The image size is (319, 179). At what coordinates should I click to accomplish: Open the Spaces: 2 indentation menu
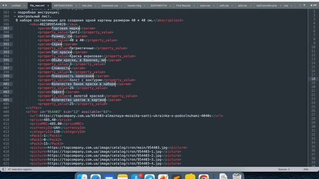coord(284,169)
